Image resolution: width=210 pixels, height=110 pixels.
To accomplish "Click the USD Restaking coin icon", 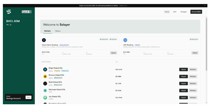I will coord(125,40).
